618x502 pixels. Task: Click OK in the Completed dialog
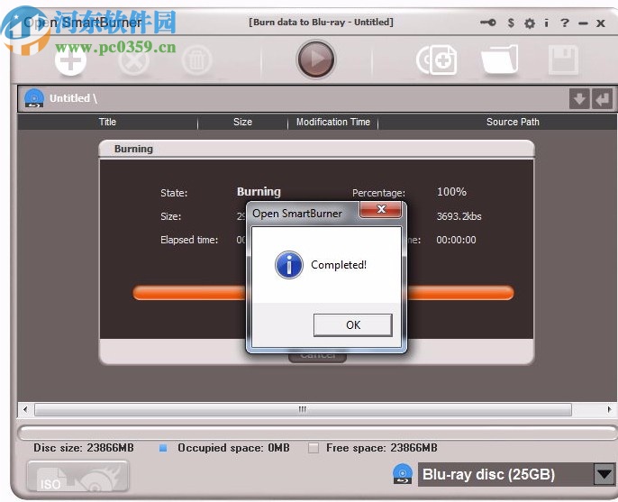(x=353, y=325)
